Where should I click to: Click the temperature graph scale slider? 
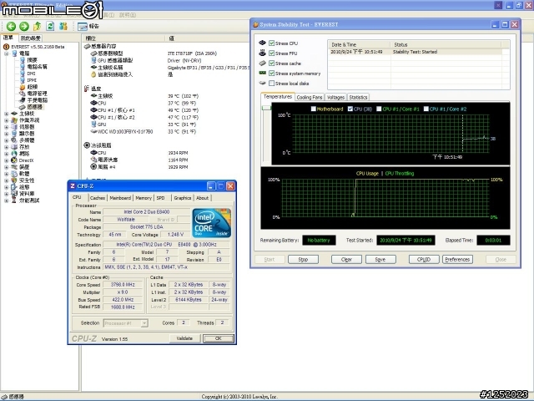coord(266,108)
